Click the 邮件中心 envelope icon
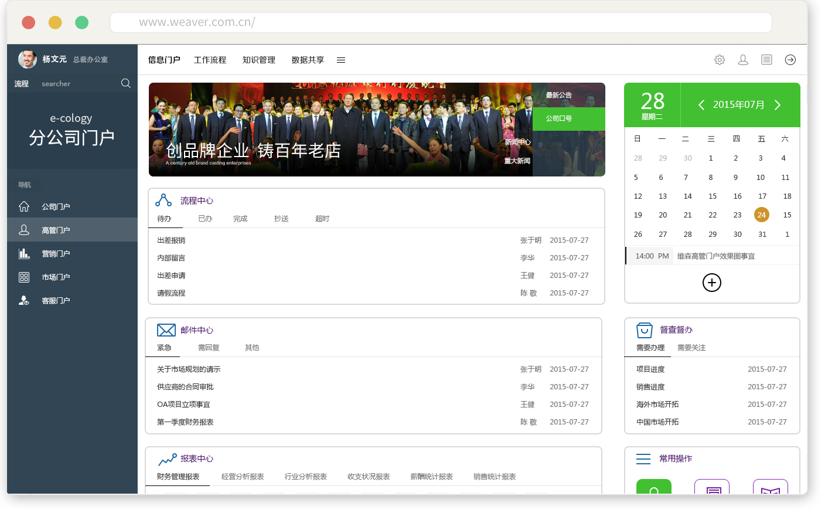This screenshot has height=513, width=835. (166, 330)
